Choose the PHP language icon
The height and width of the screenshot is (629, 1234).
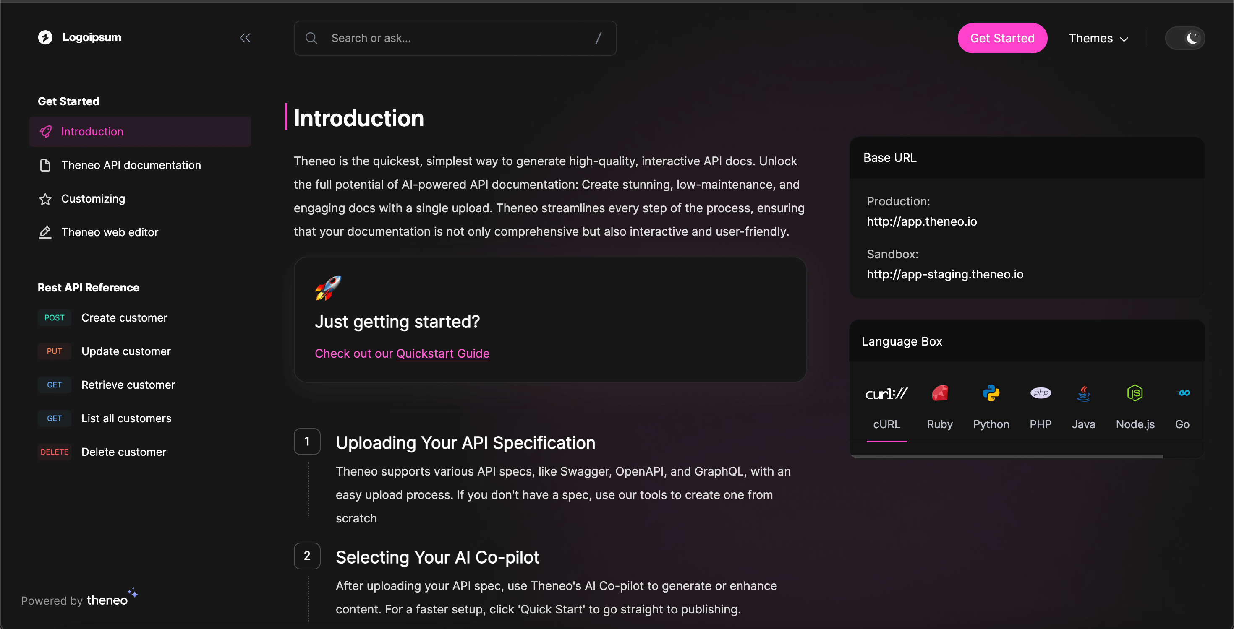click(x=1040, y=393)
